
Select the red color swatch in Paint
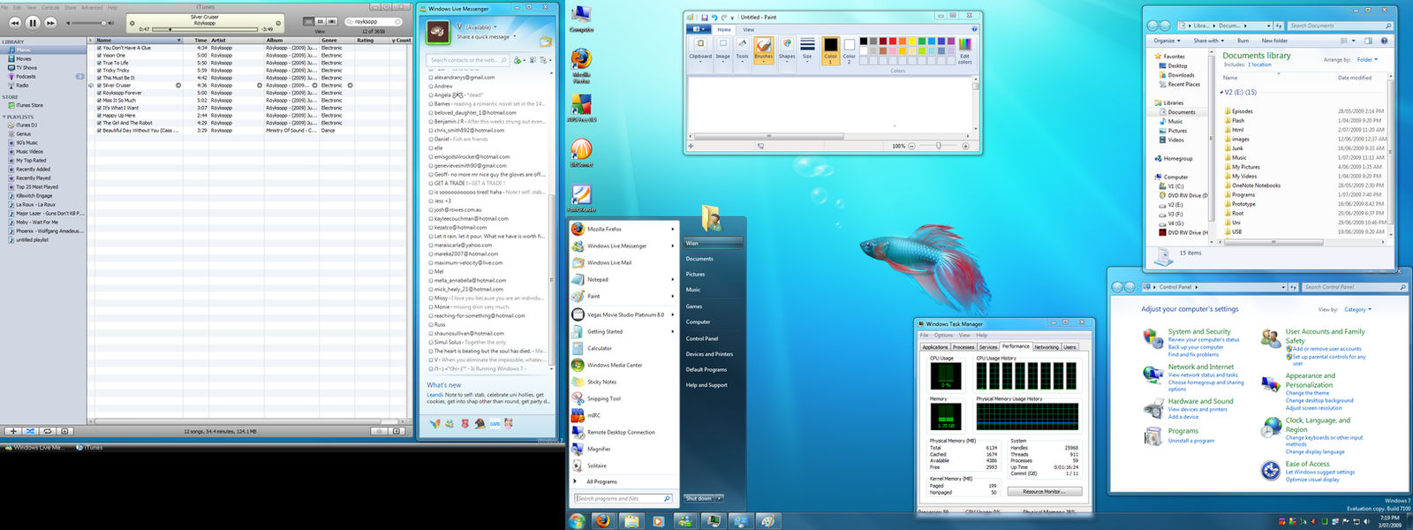[893, 41]
